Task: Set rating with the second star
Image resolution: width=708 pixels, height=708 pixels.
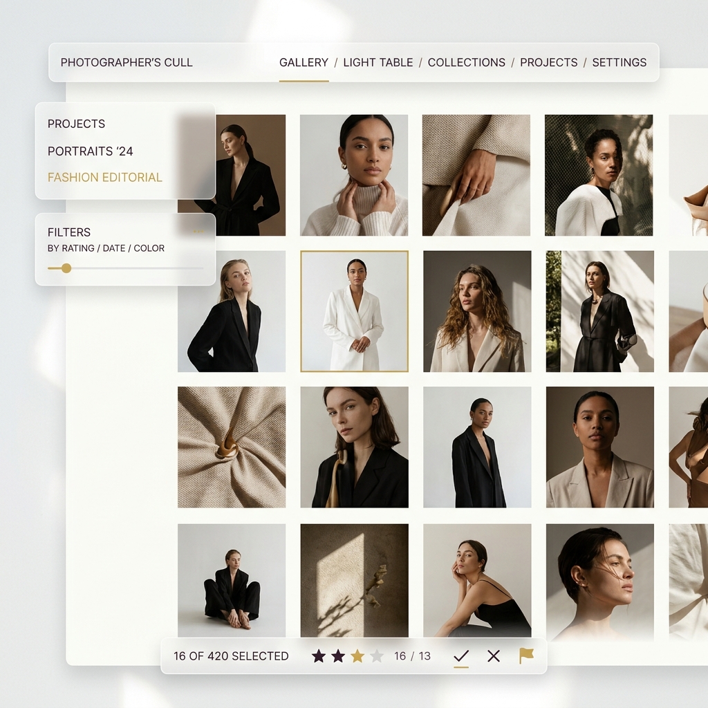Action: coord(337,655)
